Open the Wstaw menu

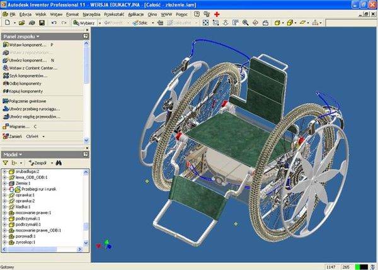pos(56,13)
